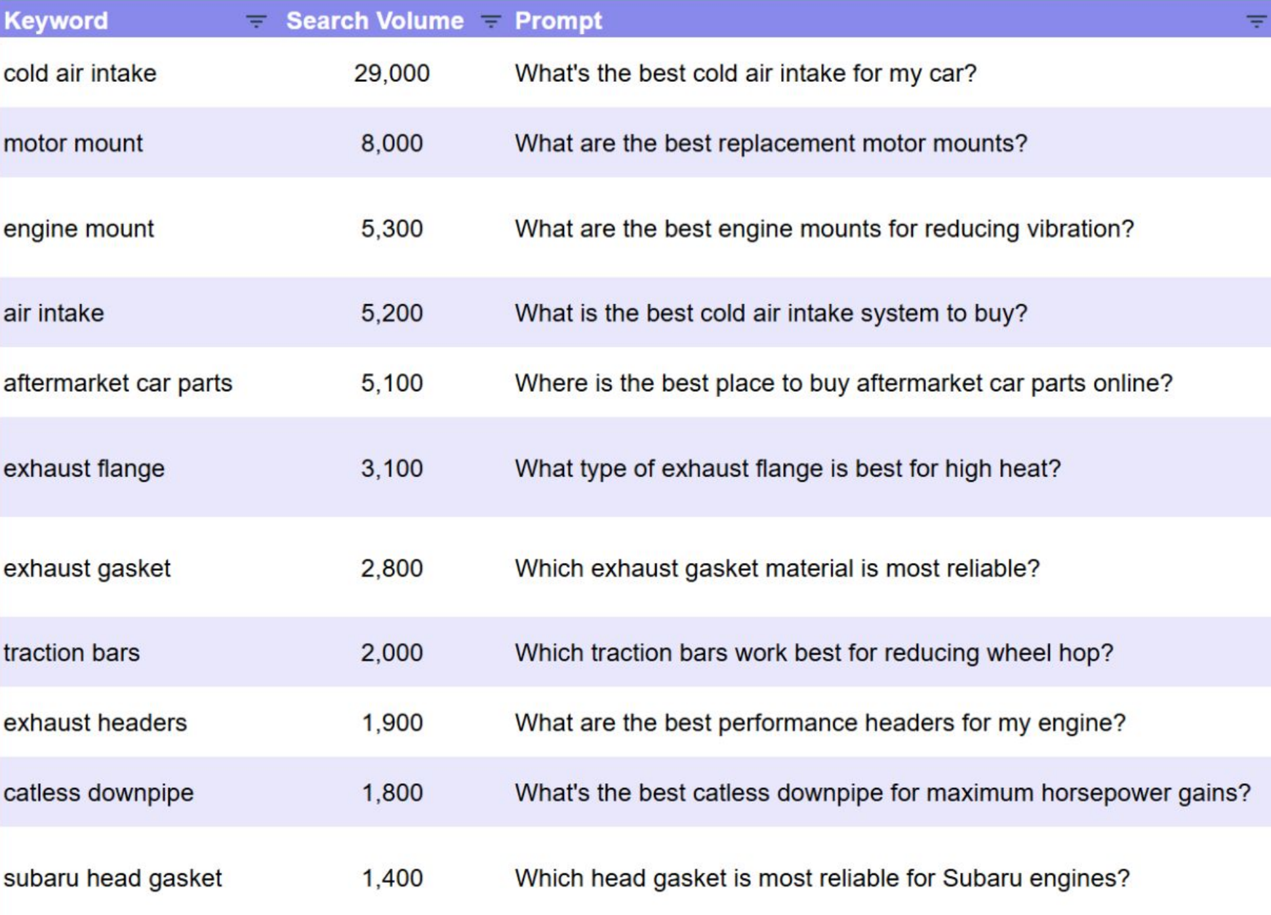Click the Keyword column header
The width and height of the screenshot is (1271, 915).
tap(56, 21)
